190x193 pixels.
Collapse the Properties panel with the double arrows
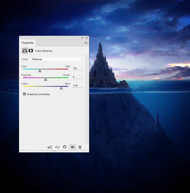click(x=82, y=38)
